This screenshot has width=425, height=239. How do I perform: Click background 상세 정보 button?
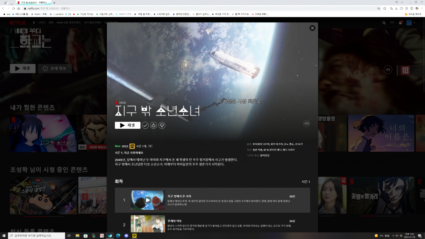(x=55, y=68)
